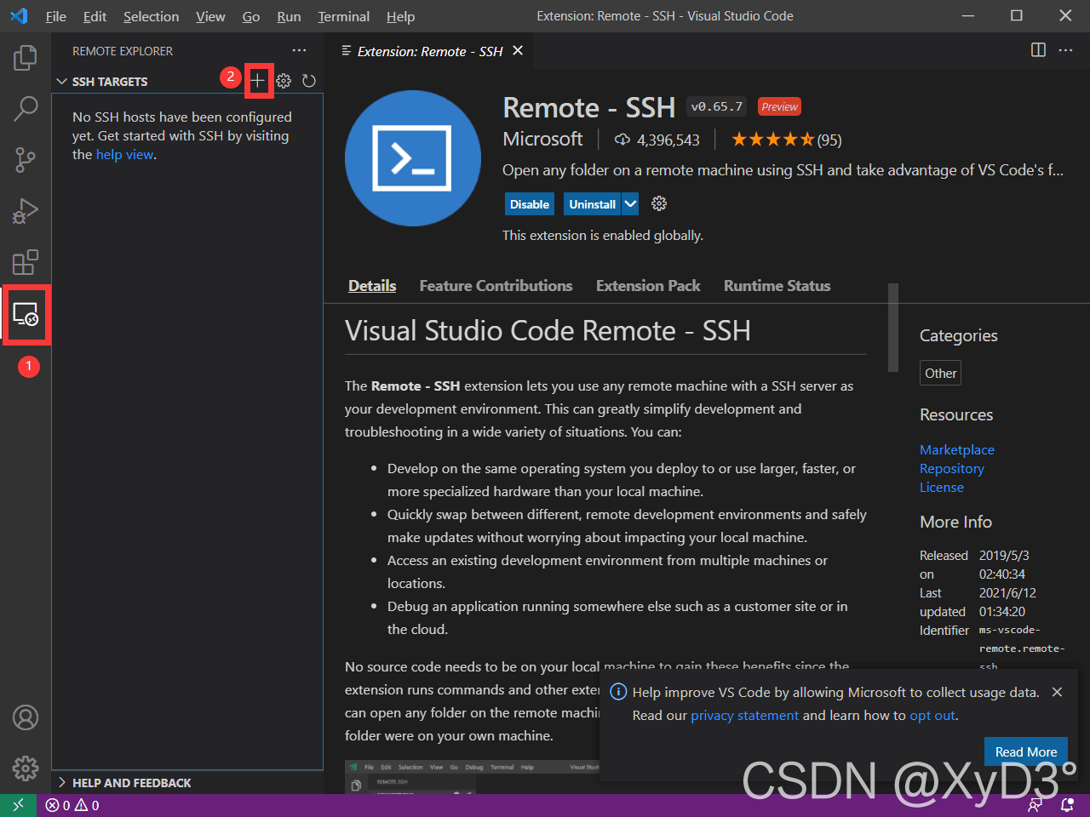1090x817 pixels.
Task: Click Read More in notification
Action: click(1026, 751)
